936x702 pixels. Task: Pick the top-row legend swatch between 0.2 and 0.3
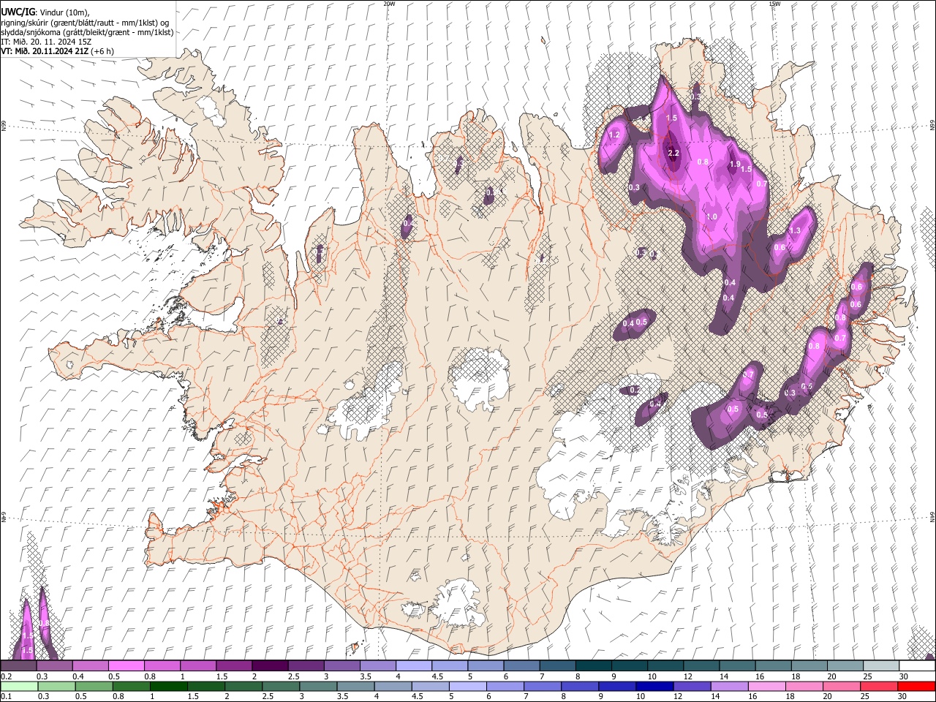18,666
